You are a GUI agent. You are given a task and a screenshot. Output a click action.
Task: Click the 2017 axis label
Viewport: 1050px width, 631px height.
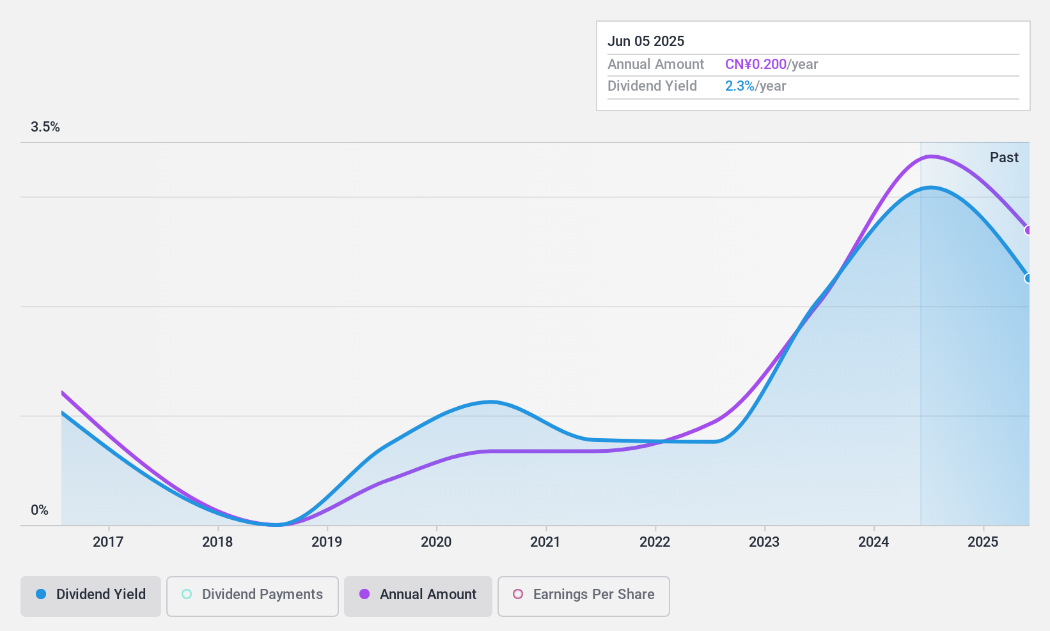pyautogui.click(x=108, y=542)
